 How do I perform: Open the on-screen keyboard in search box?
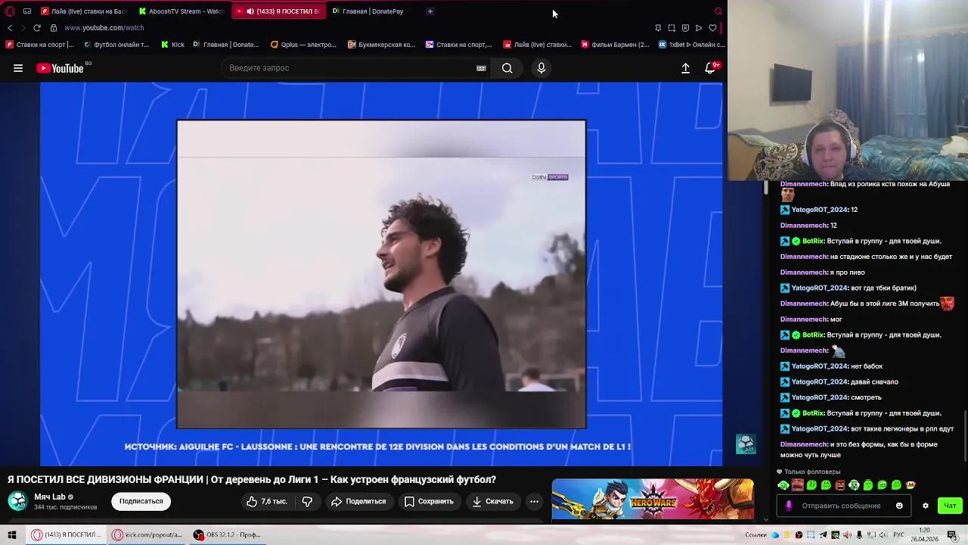tap(481, 68)
